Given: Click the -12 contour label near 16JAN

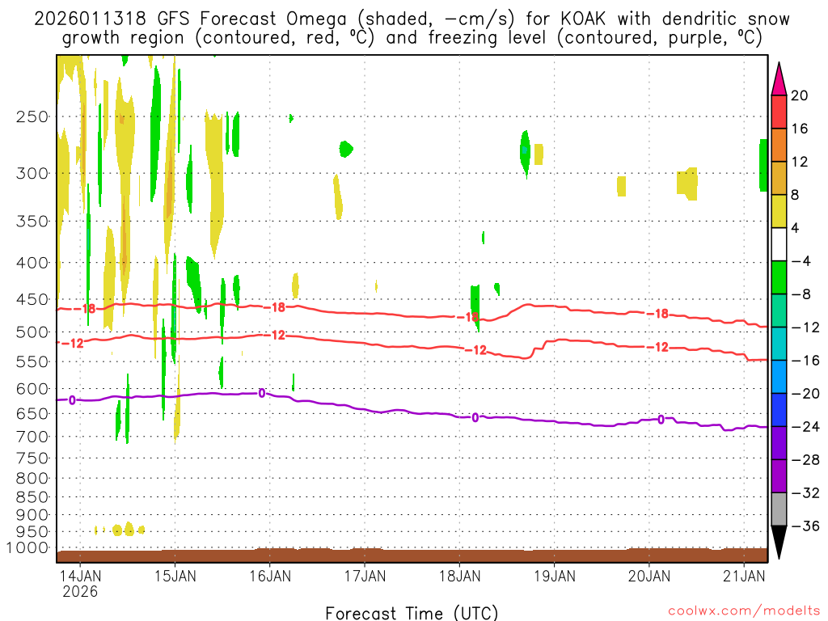Looking at the screenshot, I should click(275, 335).
